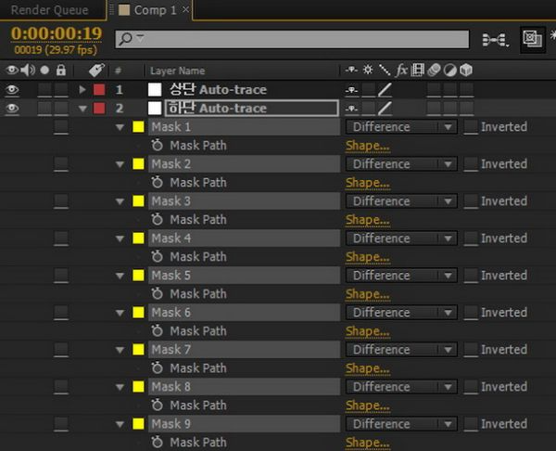Image resolution: width=556 pixels, height=451 pixels.
Task: Toggle the lock box for Mask 1
Action: [x=61, y=127]
